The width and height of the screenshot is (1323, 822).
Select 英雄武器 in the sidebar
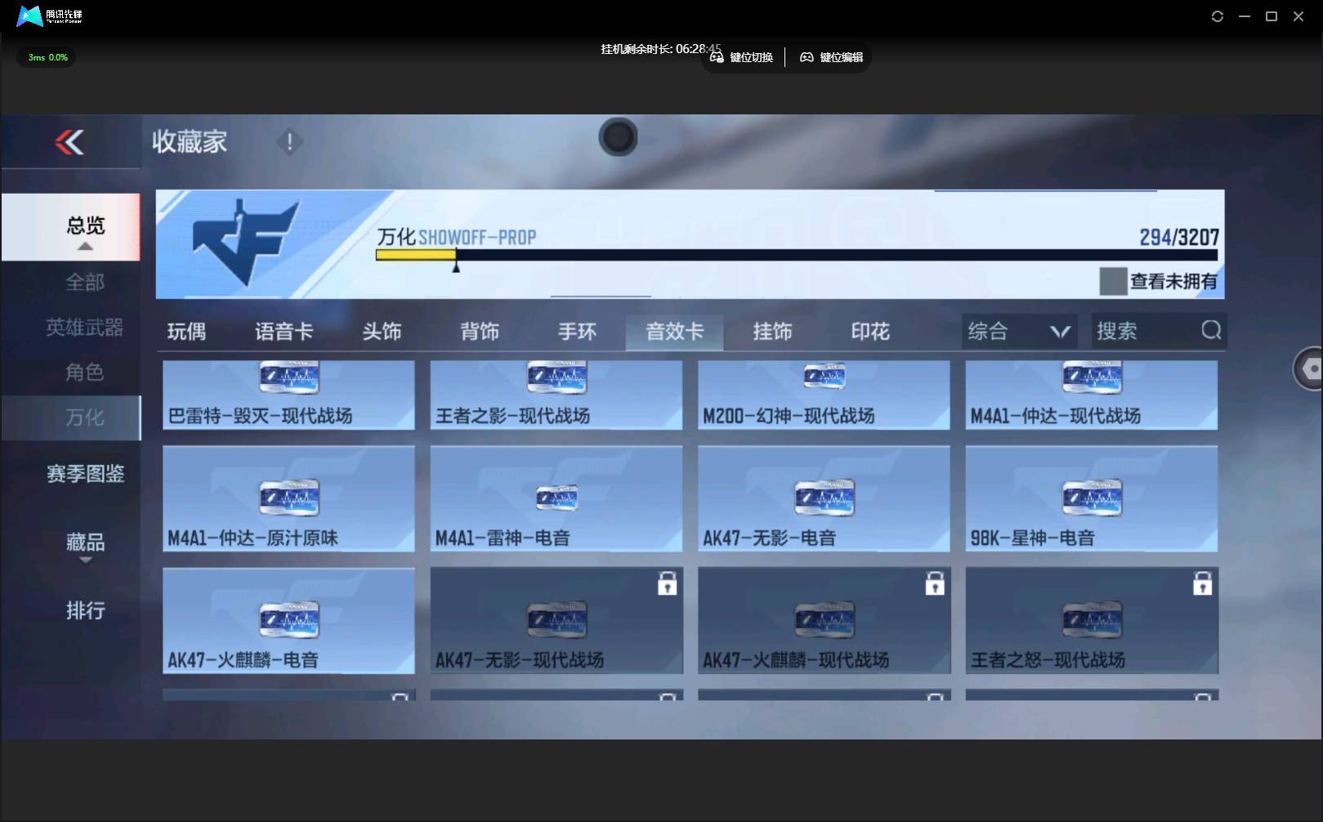[84, 328]
